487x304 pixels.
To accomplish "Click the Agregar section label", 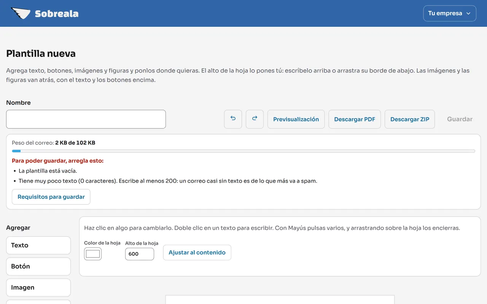I will 18,228.
